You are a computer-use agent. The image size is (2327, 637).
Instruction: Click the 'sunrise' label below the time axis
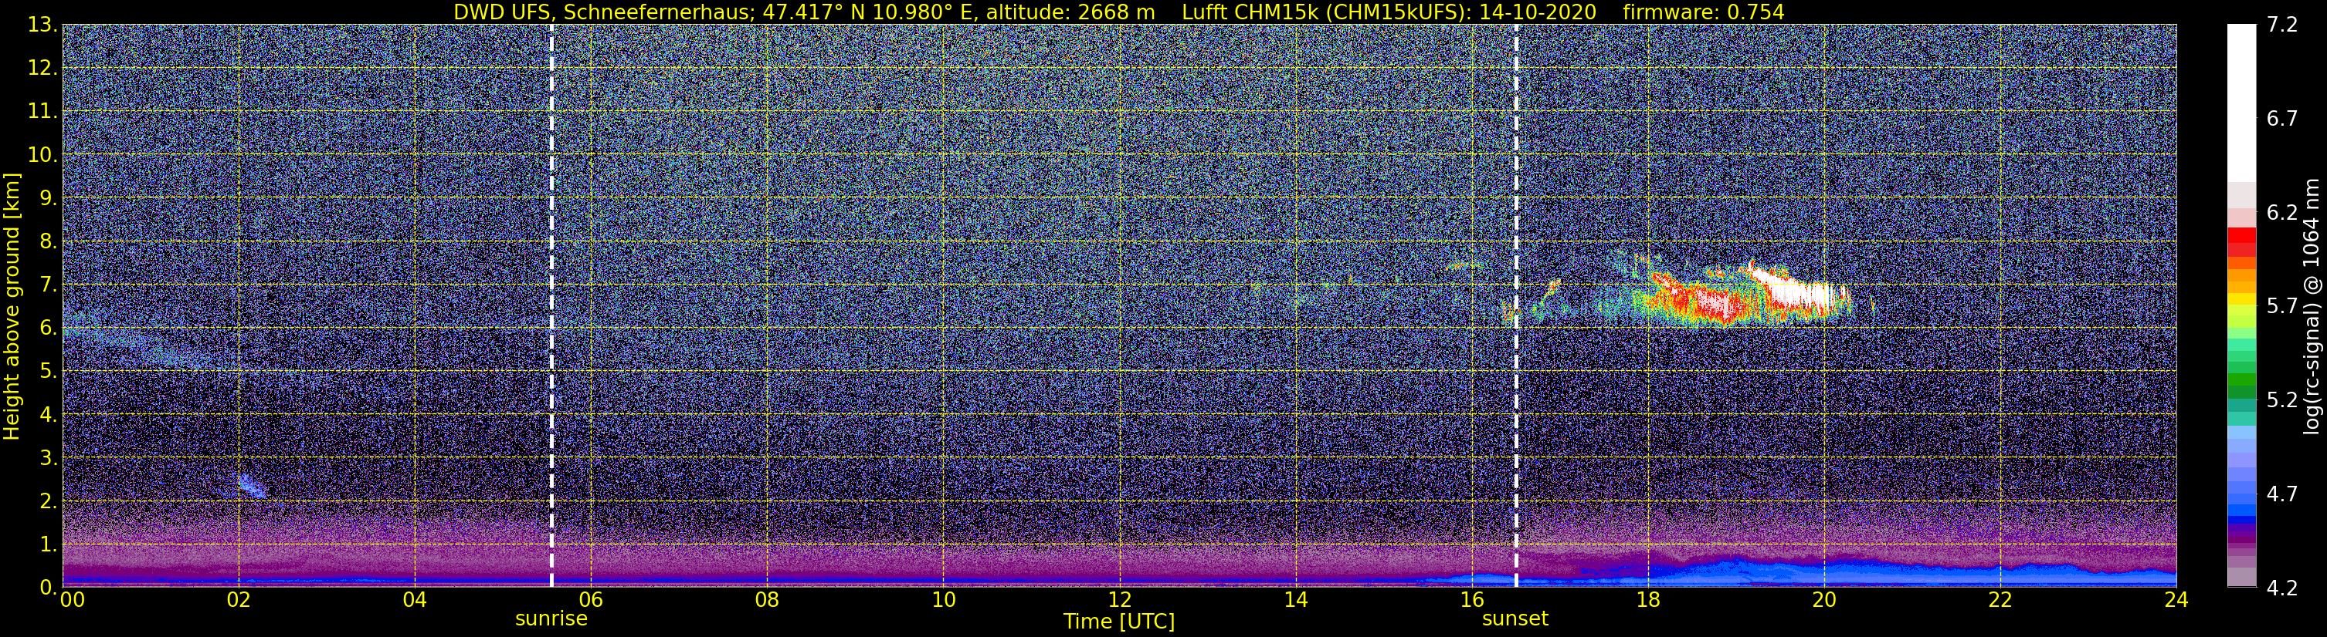551,619
